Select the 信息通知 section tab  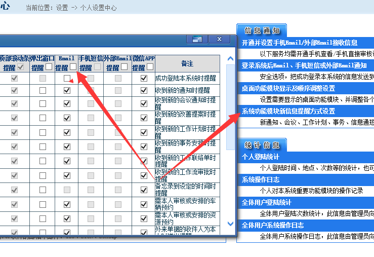(x=262, y=30)
